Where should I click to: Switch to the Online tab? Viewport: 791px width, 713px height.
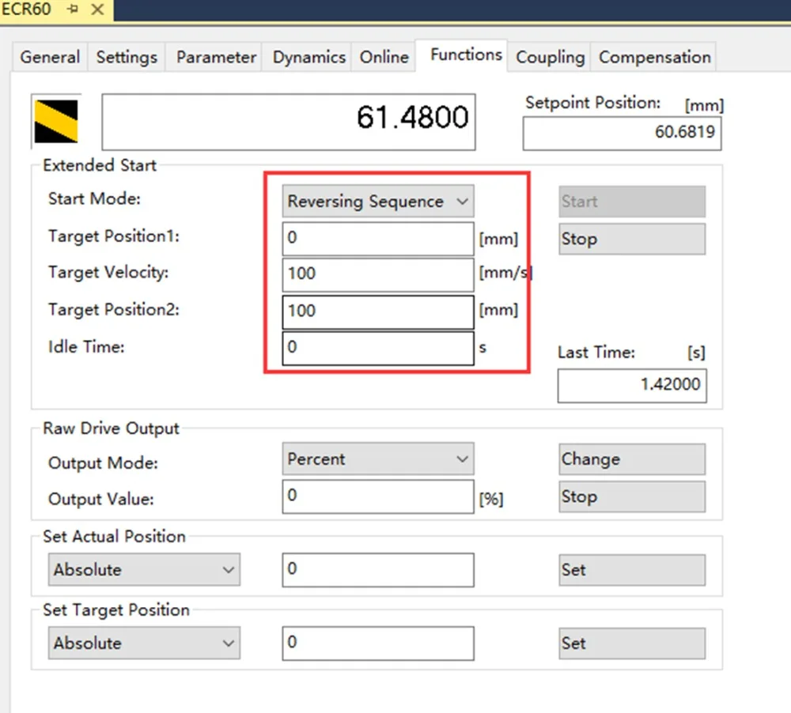tap(384, 57)
